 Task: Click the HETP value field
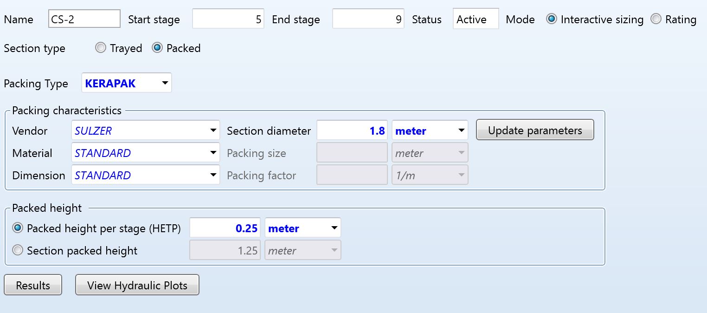click(x=225, y=228)
